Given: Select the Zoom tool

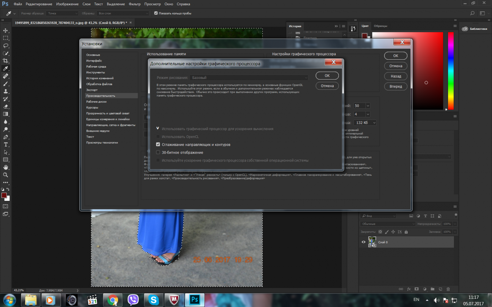Looking at the screenshot, I should tap(6, 175).
